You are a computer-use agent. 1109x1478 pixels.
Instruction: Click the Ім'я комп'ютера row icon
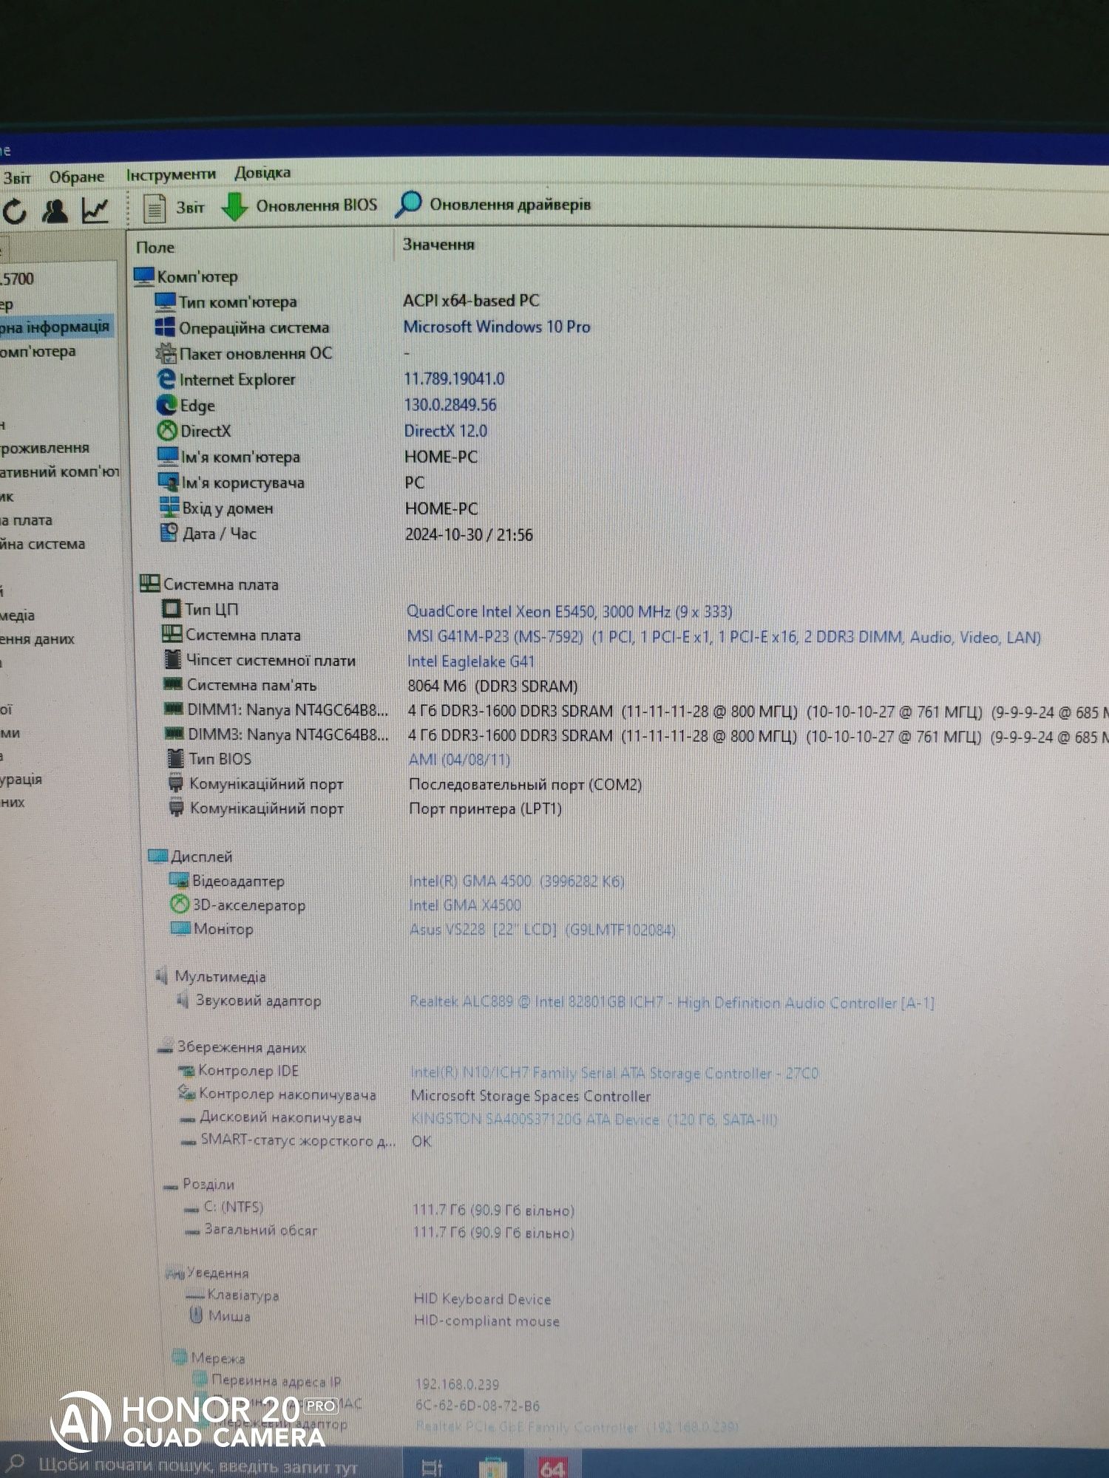click(168, 457)
